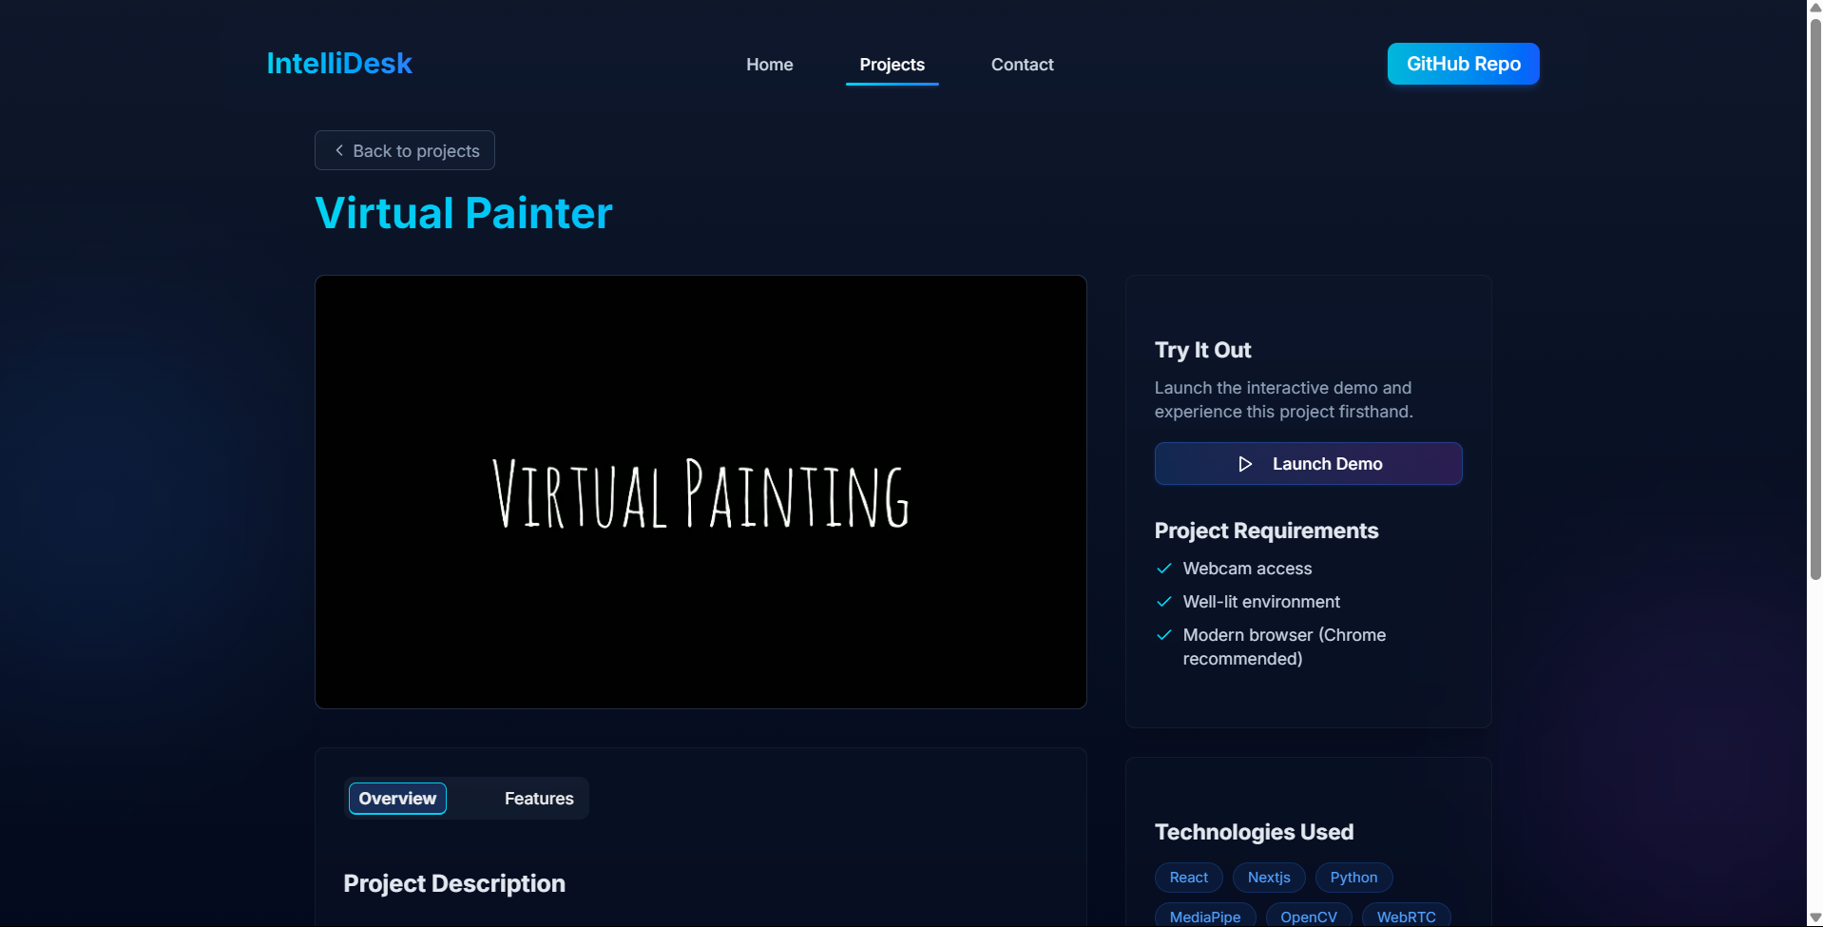This screenshot has width=1823, height=927.
Task: Click the Project Description heading
Action: point(454,883)
